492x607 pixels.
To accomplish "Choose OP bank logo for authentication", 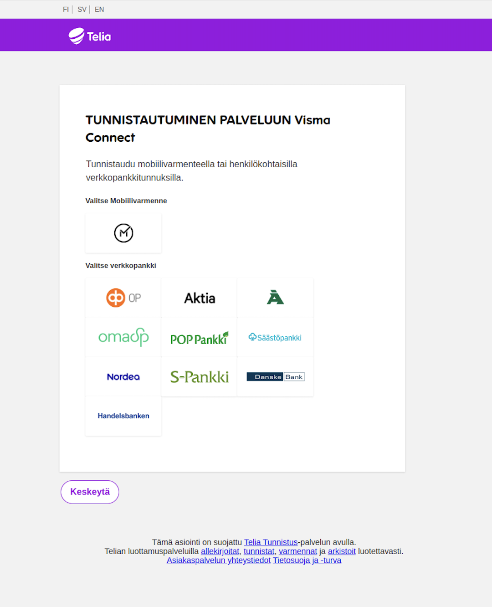I will click(x=123, y=298).
